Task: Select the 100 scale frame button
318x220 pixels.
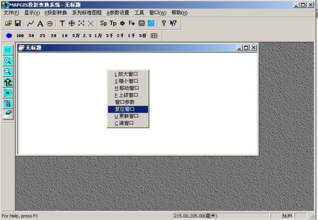Action: (20, 36)
